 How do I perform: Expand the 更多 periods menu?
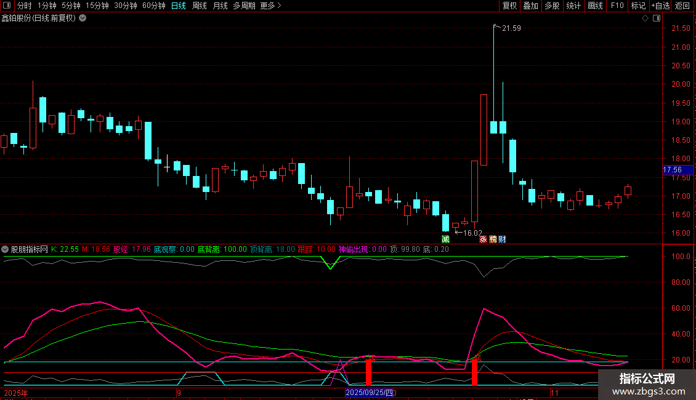(270, 6)
